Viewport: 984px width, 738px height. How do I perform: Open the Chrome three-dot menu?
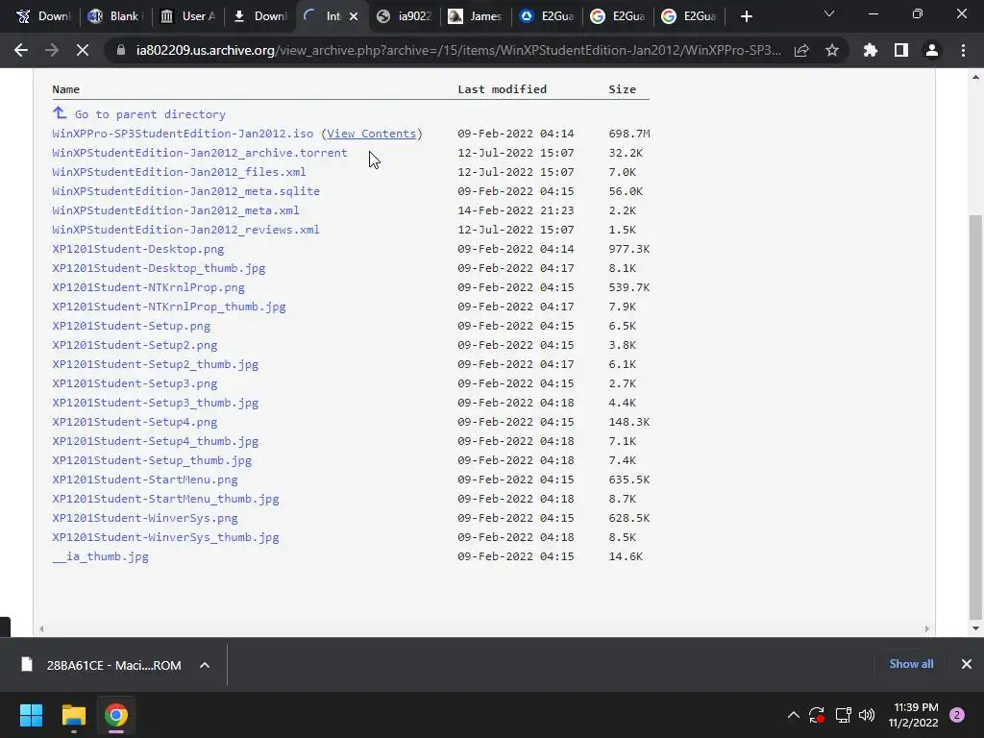pyautogui.click(x=963, y=50)
